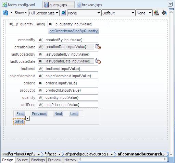175x163 pixels.
Task: Click the createdBy label
Action: 27,40
